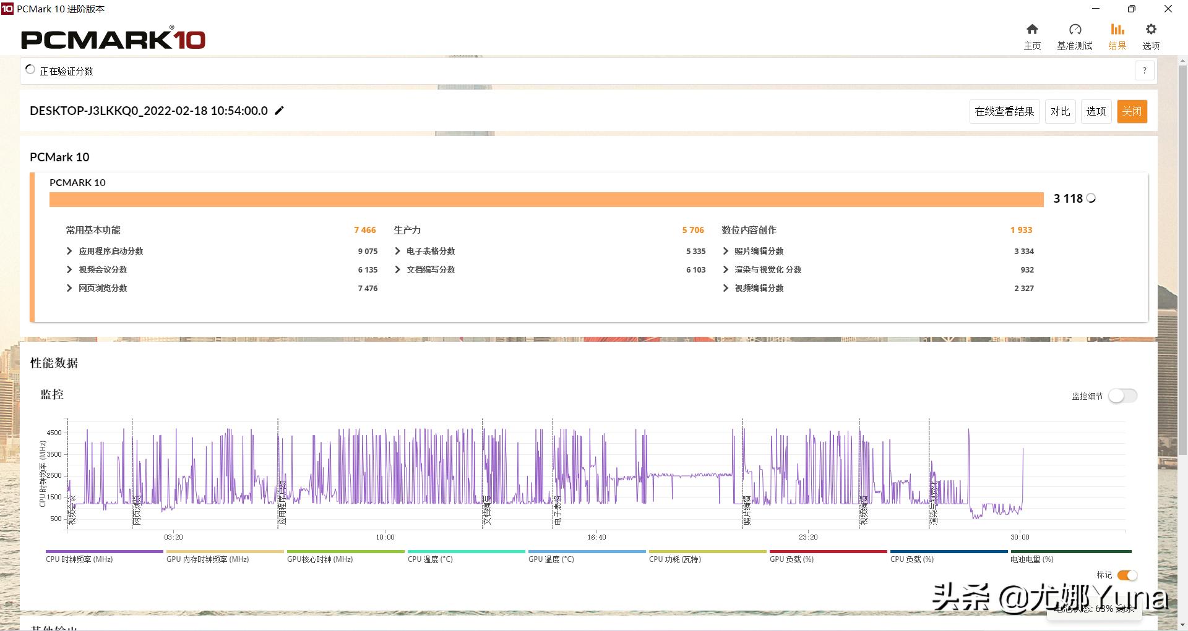
Task: Open the 选项 gear icon in navigation
Action: [1150, 30]
